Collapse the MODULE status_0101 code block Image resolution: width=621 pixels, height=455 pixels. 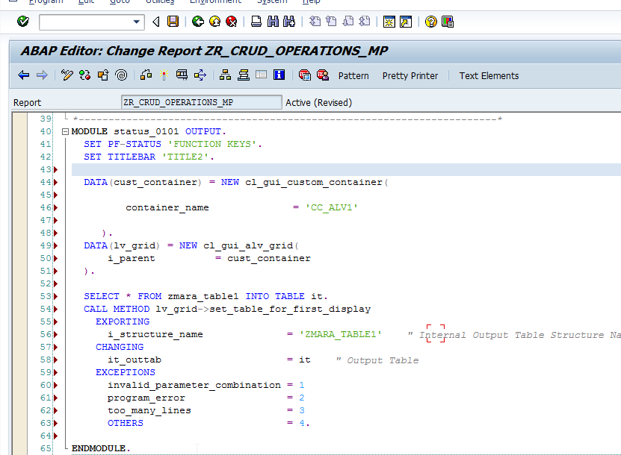coord(66,131)
